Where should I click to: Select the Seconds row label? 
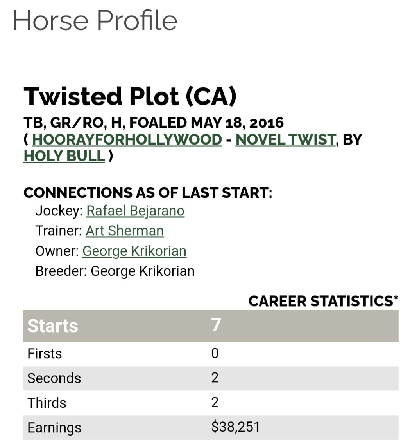tap(54, 378)
